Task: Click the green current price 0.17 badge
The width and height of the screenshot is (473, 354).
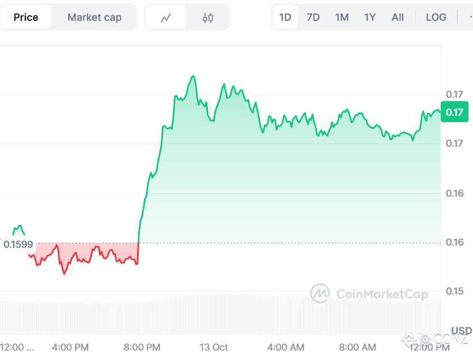Action: [x=454, y=112]
